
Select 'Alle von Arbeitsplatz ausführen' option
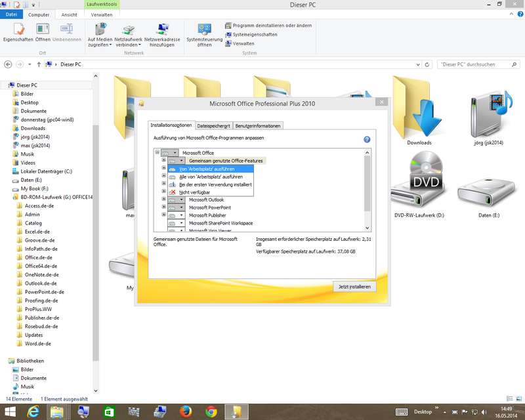[210, 177]
